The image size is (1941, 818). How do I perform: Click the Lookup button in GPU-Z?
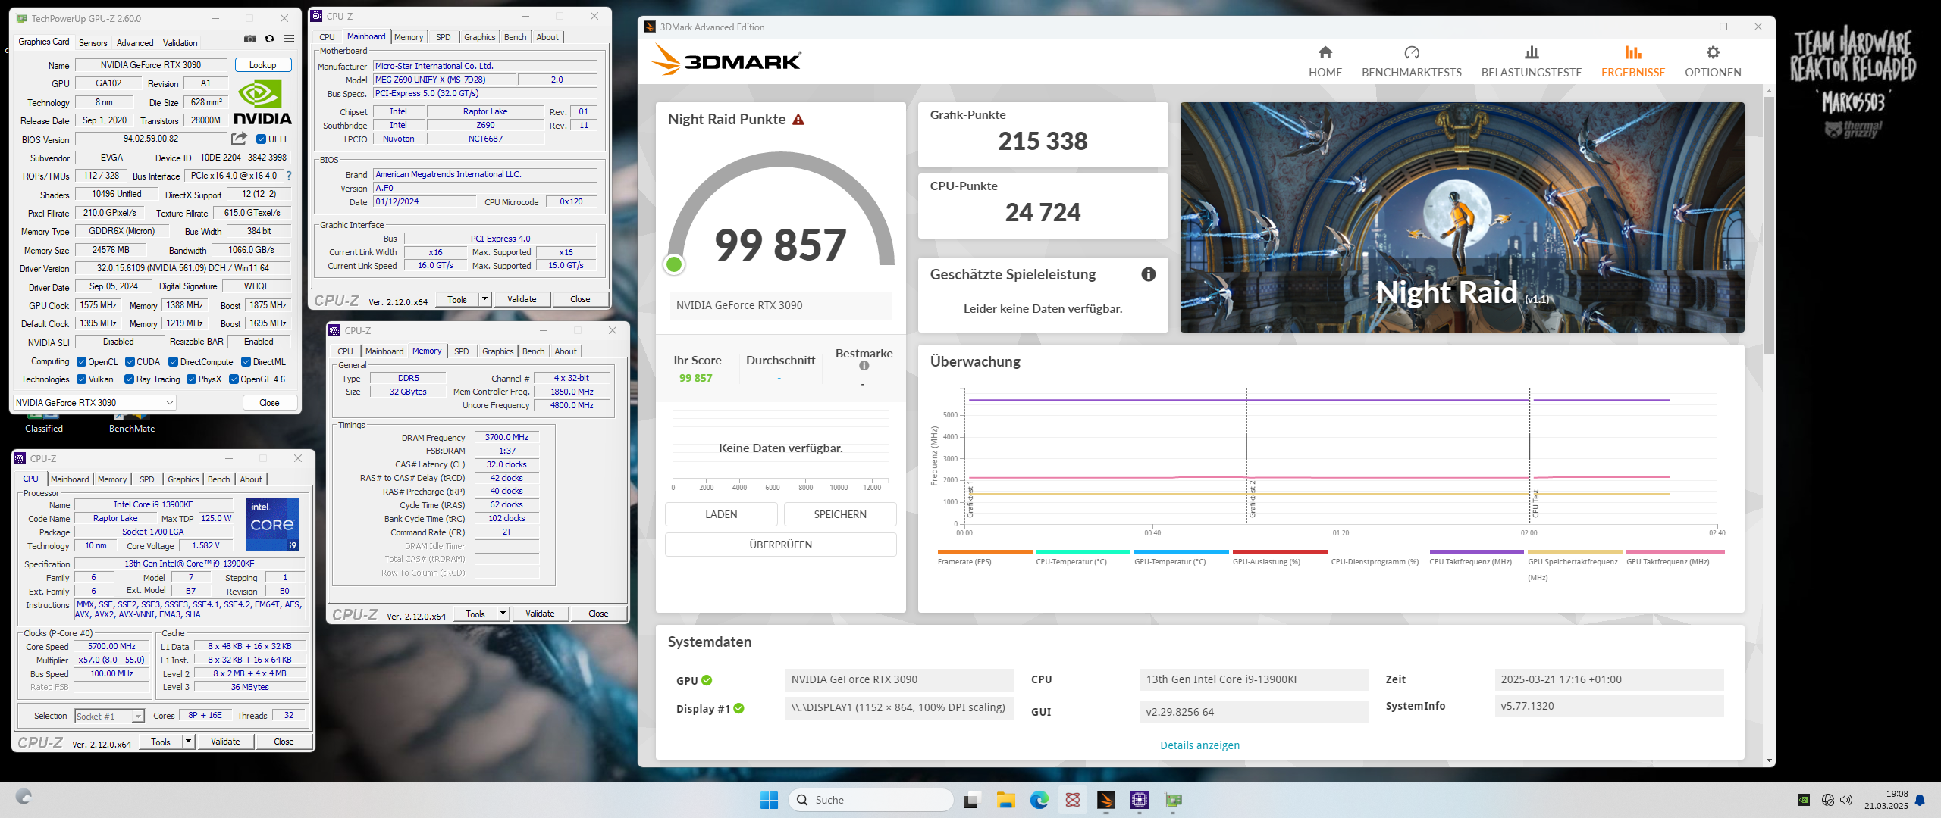[x=263, y=65]
